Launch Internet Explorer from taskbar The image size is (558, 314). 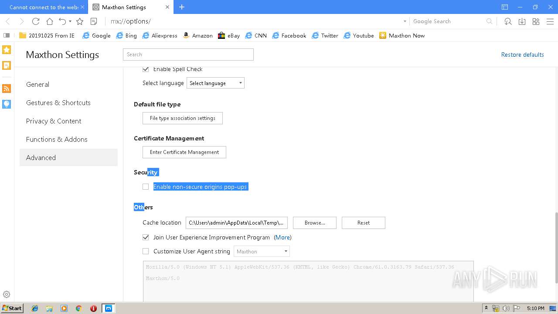pyautogui.click(x=35, y=308)
